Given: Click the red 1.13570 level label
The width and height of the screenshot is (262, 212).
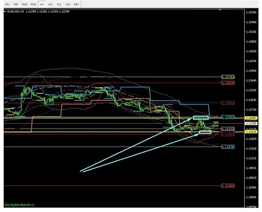Looking at the screenshot, I should pos(228,83).
